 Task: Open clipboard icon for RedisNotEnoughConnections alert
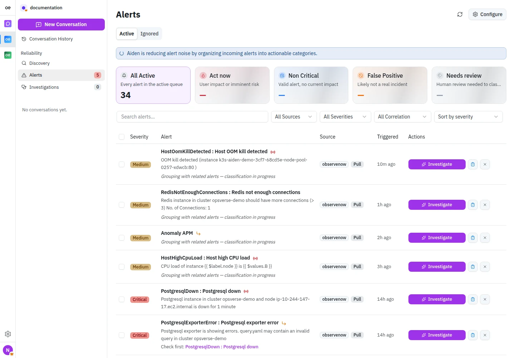pyautogui.click(x=473, y=205)
